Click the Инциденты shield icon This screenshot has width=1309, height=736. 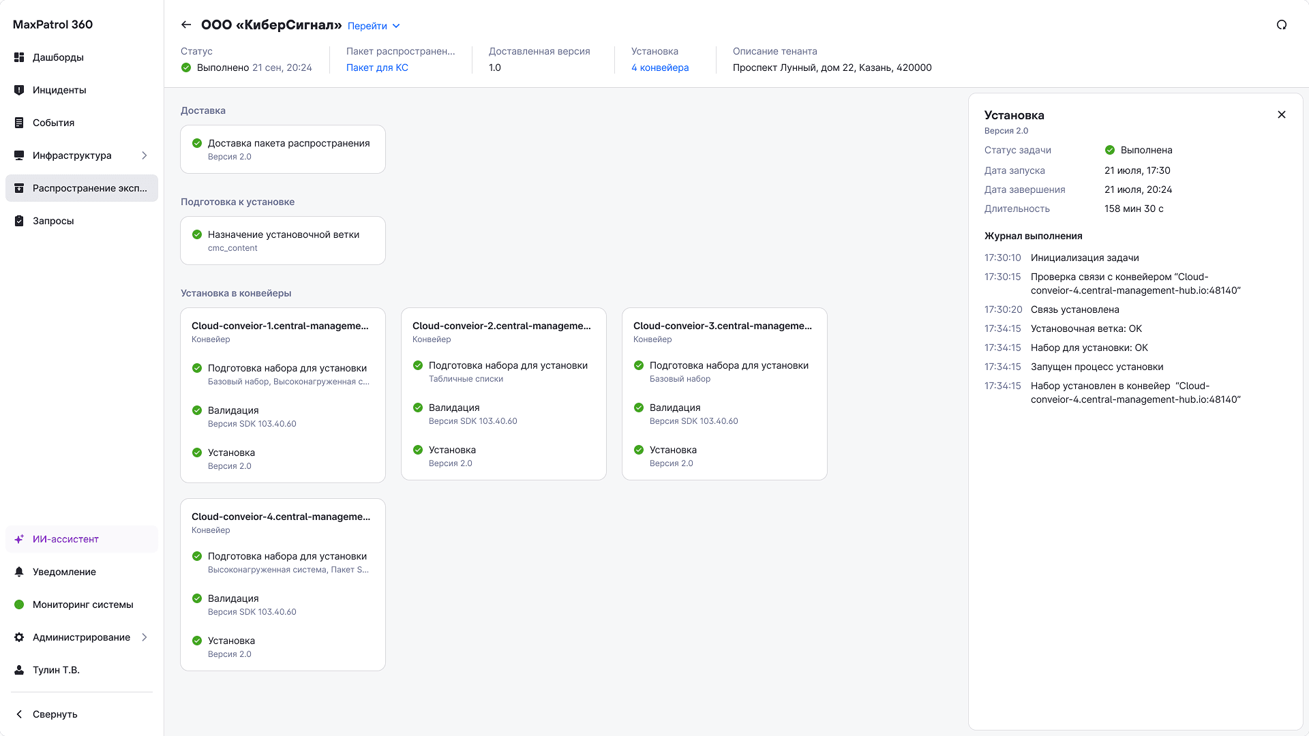[x=19, y=90]
